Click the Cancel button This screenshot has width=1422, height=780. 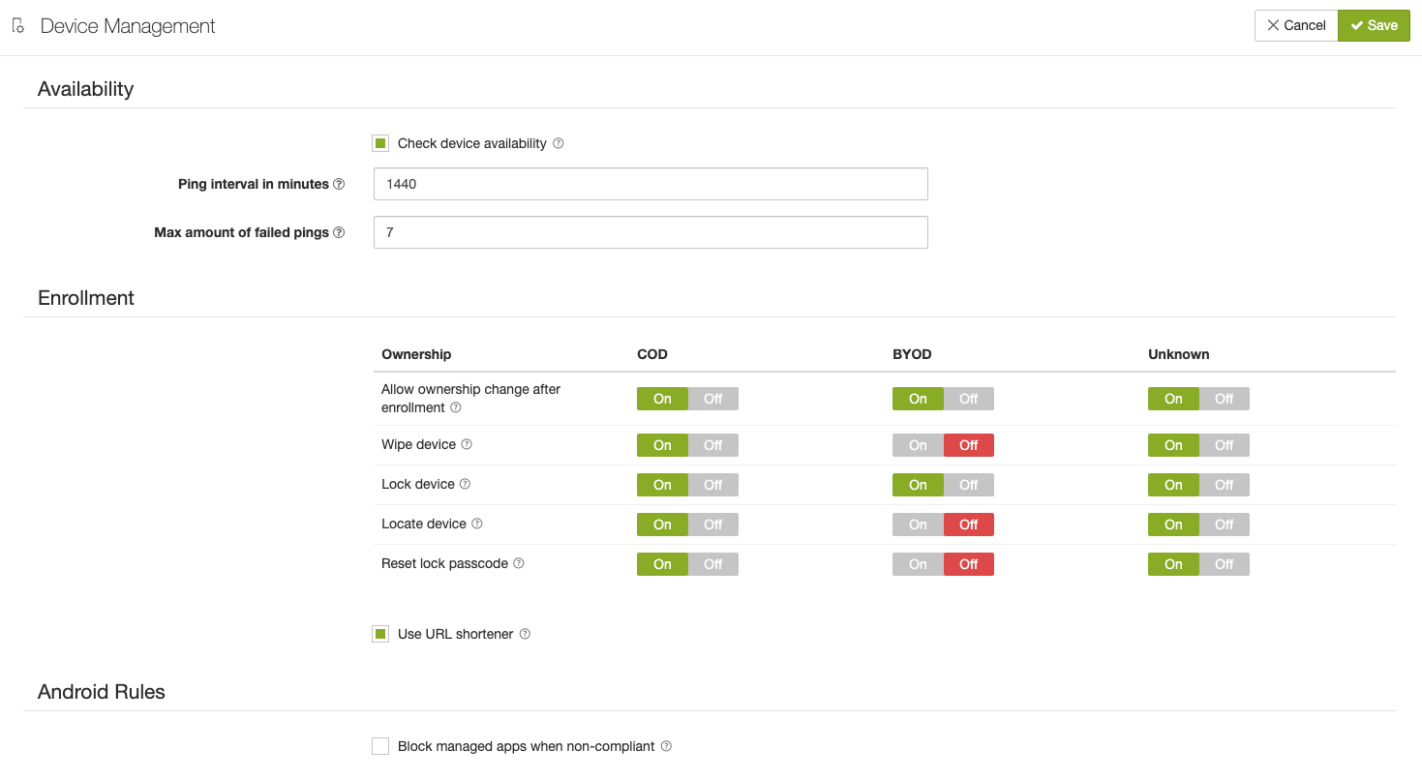click(1296, 25)
